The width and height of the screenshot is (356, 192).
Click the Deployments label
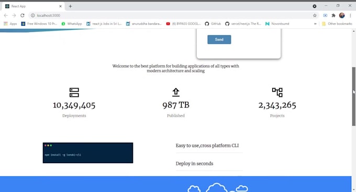pyautogui.click(x=74, y=116)
